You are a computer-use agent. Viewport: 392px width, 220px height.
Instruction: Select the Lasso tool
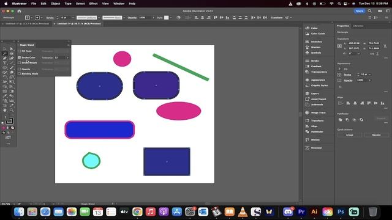(12, 53)
